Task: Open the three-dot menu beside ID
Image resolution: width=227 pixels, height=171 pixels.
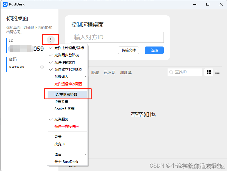Action: point(51,40)
